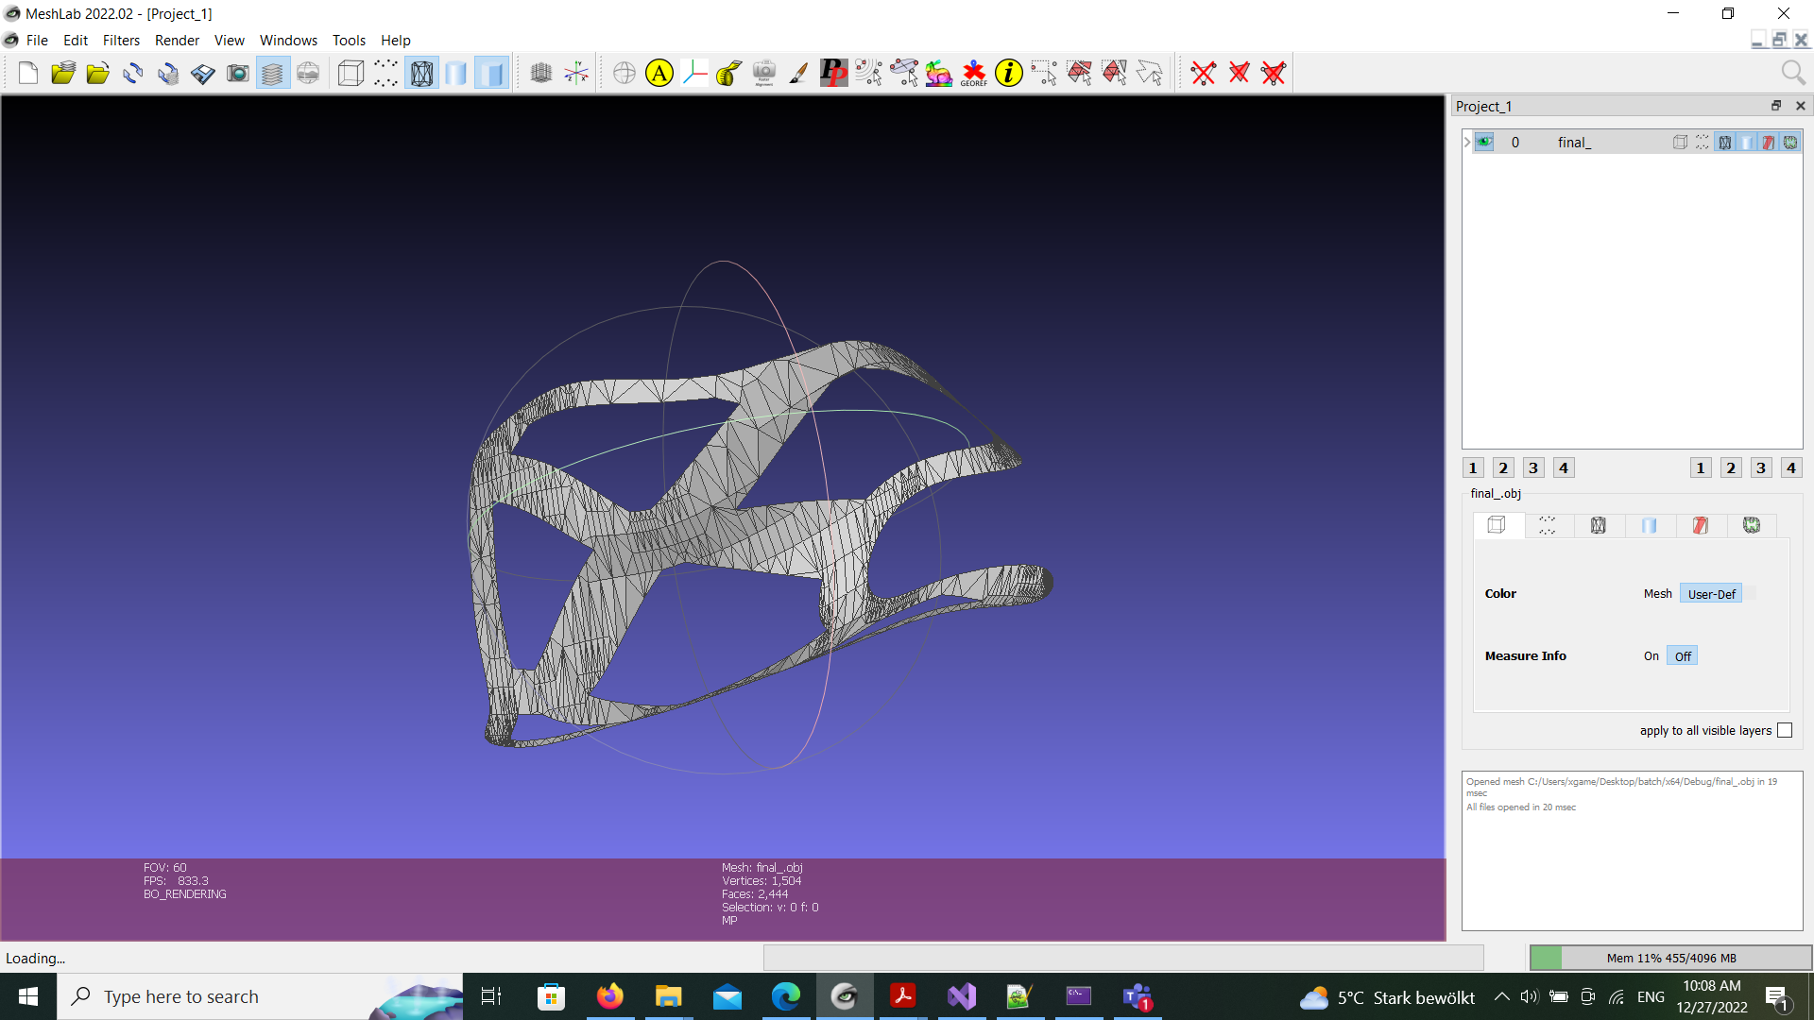Select the Z-painting brush tool
The height and width of the screenshot is (1020, 1814).
(799, 73)
